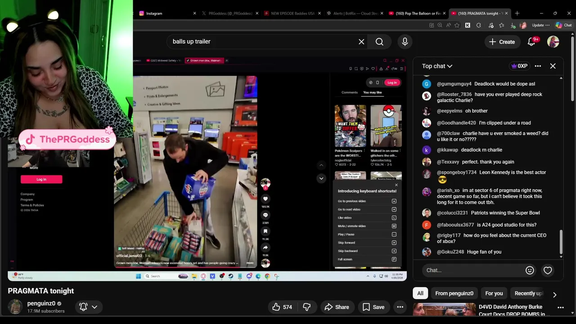Close the keyboard shortcuts popup
The width and height of the screenshot is (576, 324).
396,185
